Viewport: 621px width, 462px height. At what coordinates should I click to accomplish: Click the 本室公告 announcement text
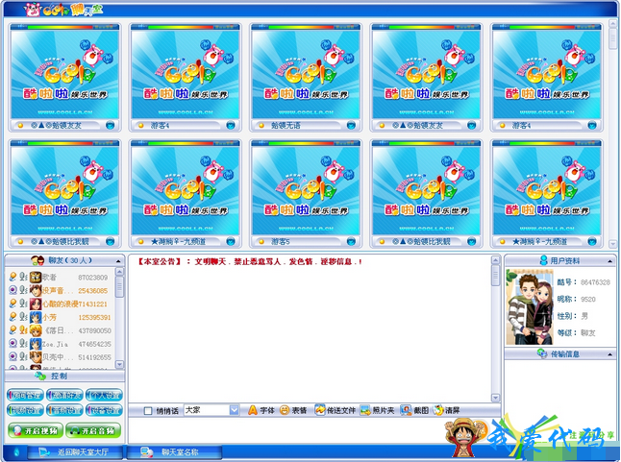pos(249,262)
